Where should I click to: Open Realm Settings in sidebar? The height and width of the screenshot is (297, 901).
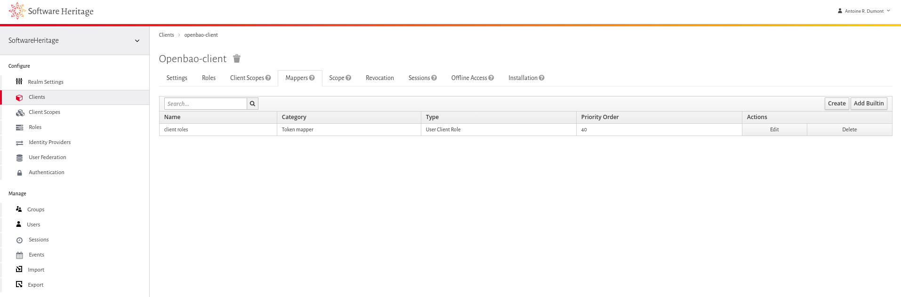(46, 82)
